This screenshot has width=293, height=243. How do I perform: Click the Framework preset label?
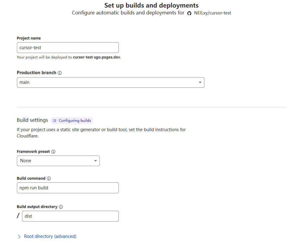33,152
